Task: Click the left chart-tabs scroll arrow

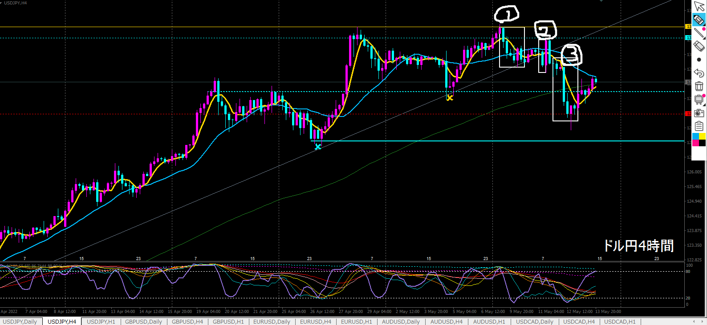Action: pos(694,321)
